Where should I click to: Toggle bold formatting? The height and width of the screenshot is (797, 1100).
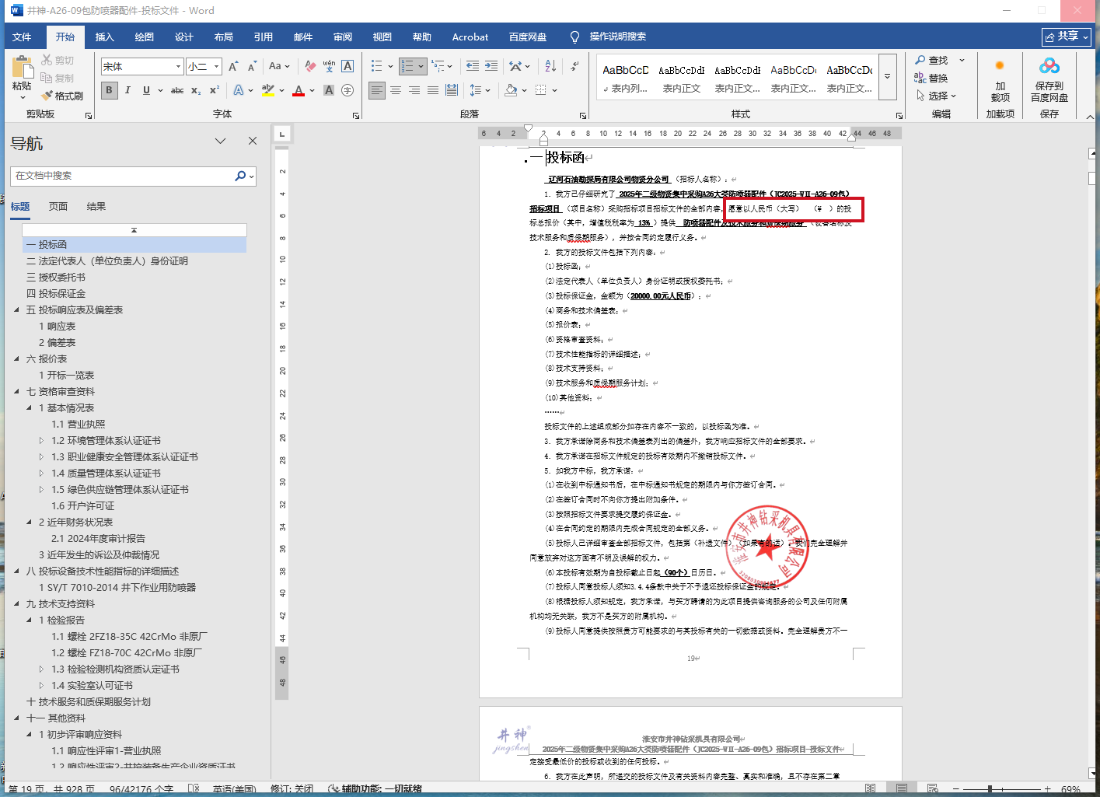coord(109,90)
